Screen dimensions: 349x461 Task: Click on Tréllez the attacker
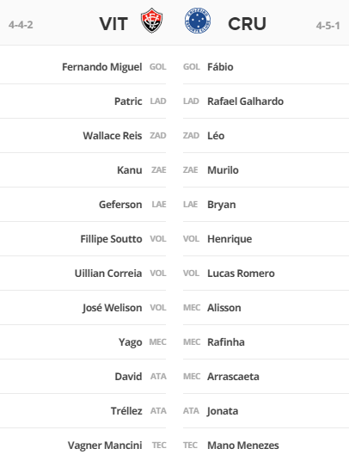tap(126, 411)
